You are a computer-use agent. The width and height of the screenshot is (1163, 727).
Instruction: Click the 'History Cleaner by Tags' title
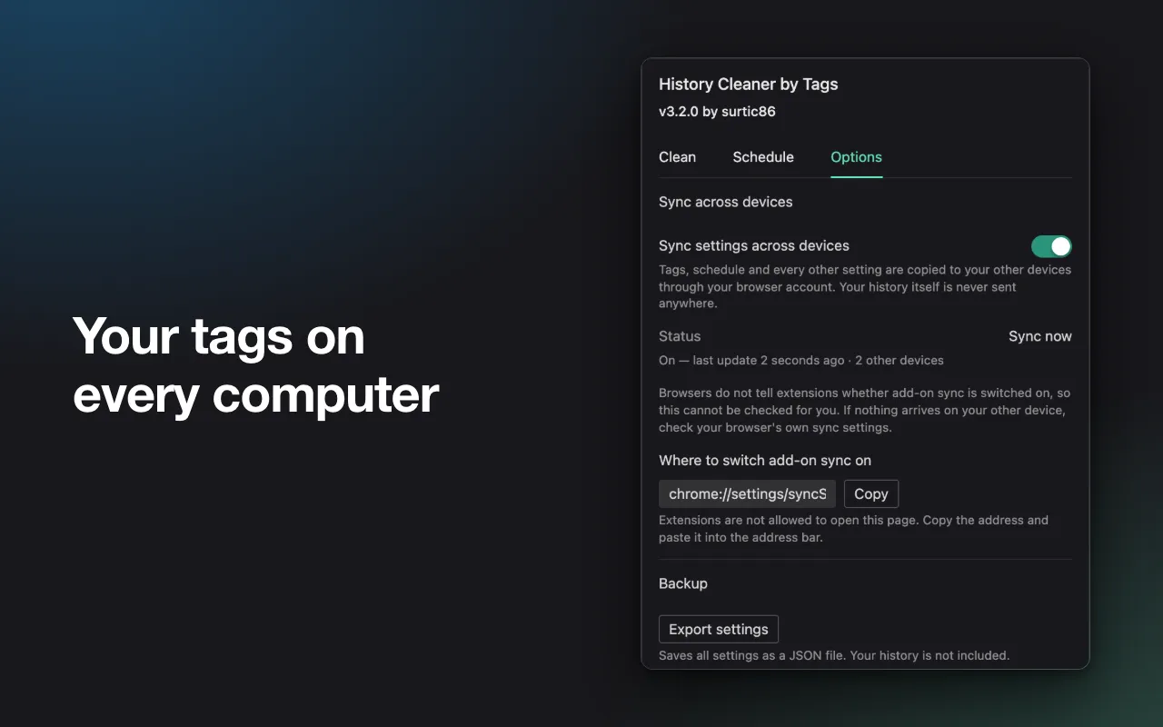[x=748, y=85]
